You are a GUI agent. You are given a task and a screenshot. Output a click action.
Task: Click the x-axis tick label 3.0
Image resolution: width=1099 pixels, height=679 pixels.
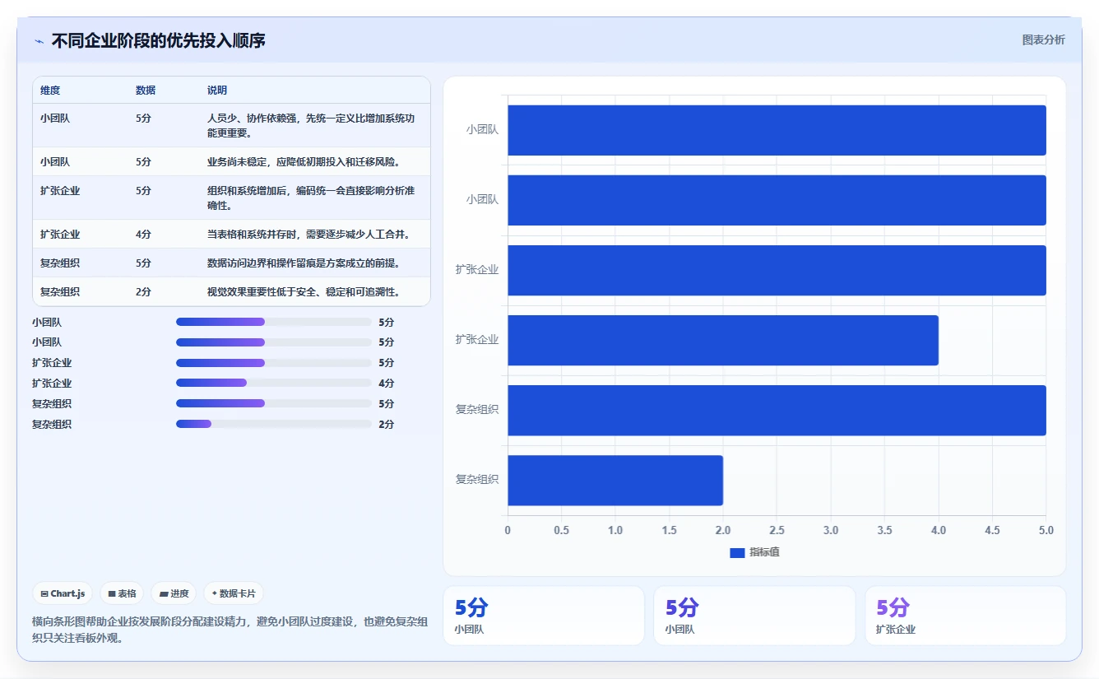coord(831,530)
